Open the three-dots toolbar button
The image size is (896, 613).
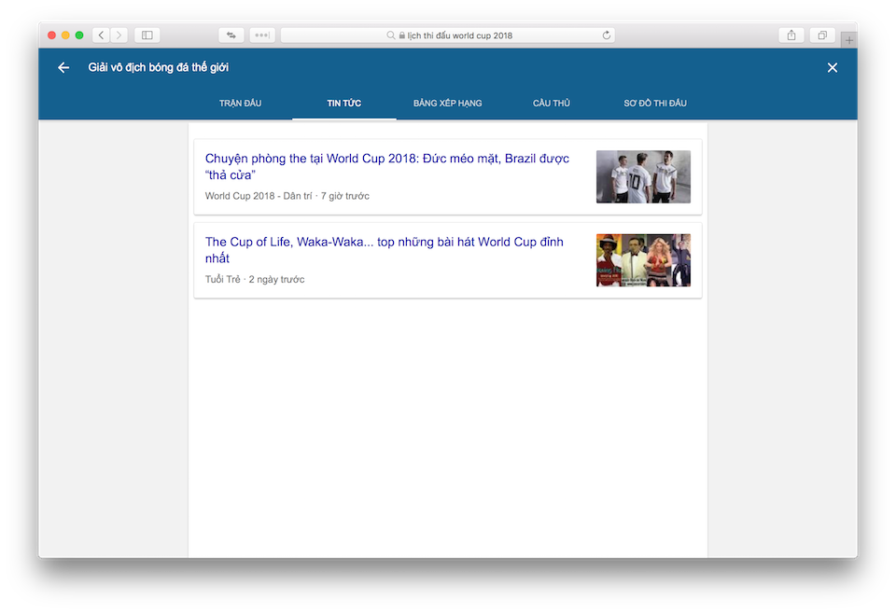tap(262, 35)
